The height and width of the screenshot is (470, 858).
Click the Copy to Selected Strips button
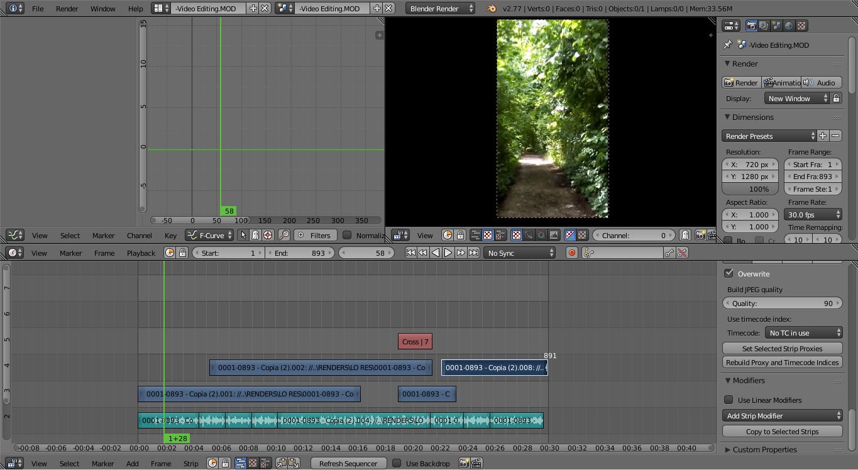[x=782, y=431]
